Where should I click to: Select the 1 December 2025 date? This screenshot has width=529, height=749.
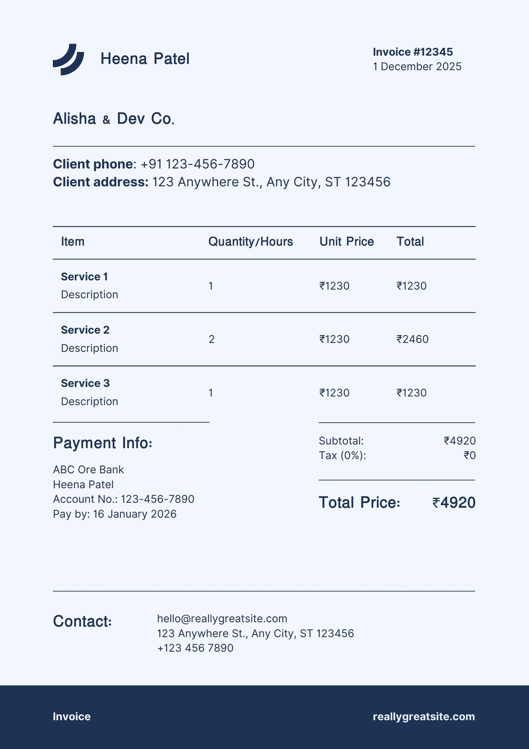(x=417, y=66)
